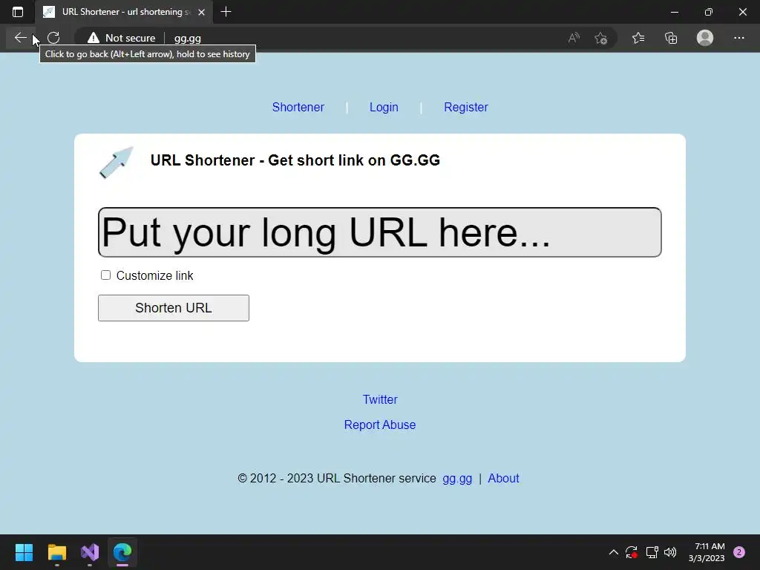
Task: Open the Windows Start menu
Action: tap(24, 552)
